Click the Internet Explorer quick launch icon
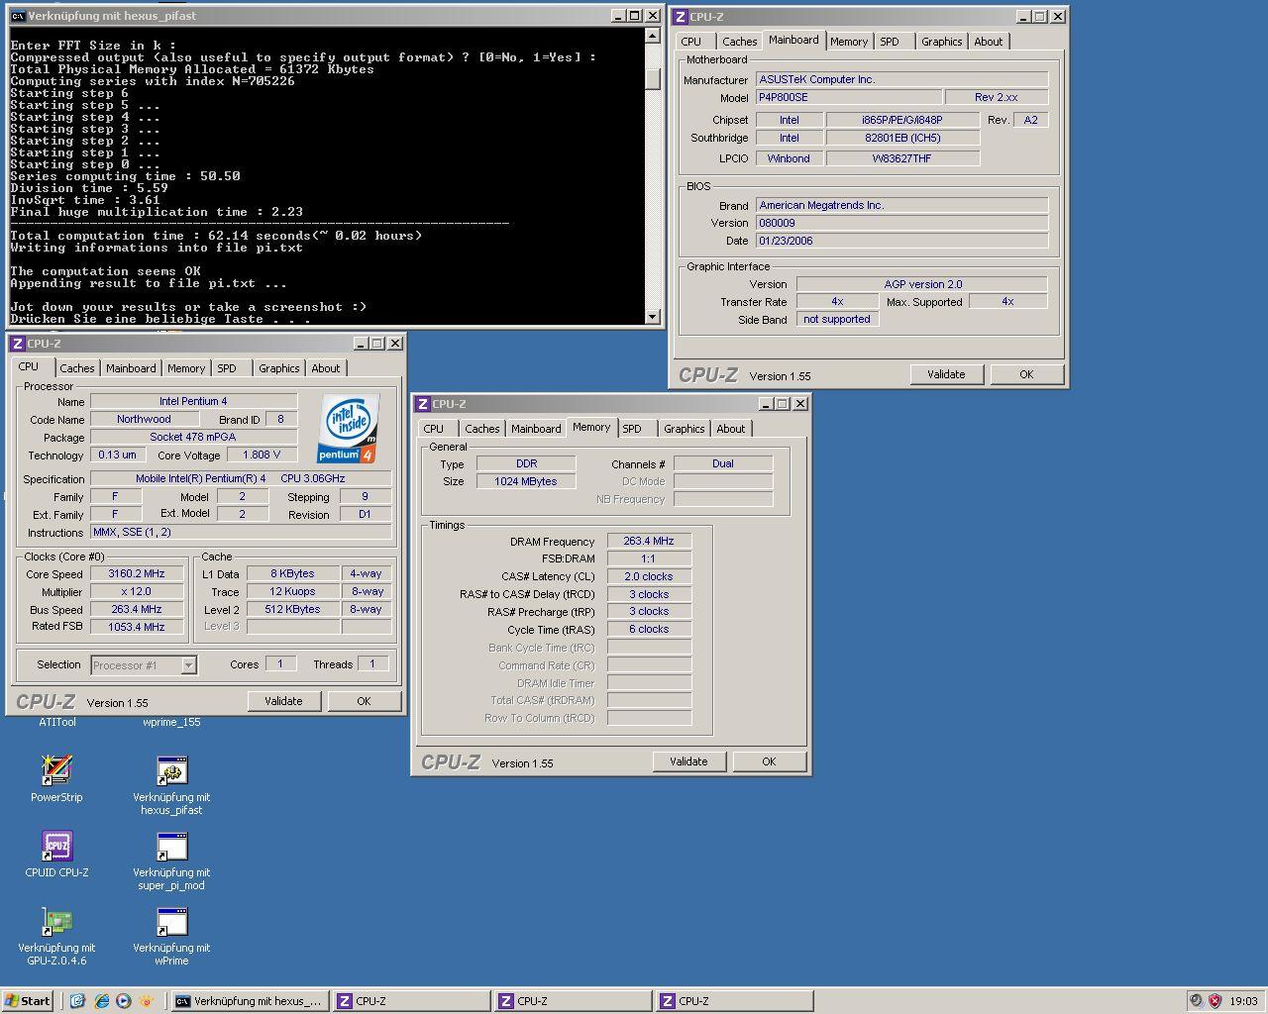 coord(101,1001)
